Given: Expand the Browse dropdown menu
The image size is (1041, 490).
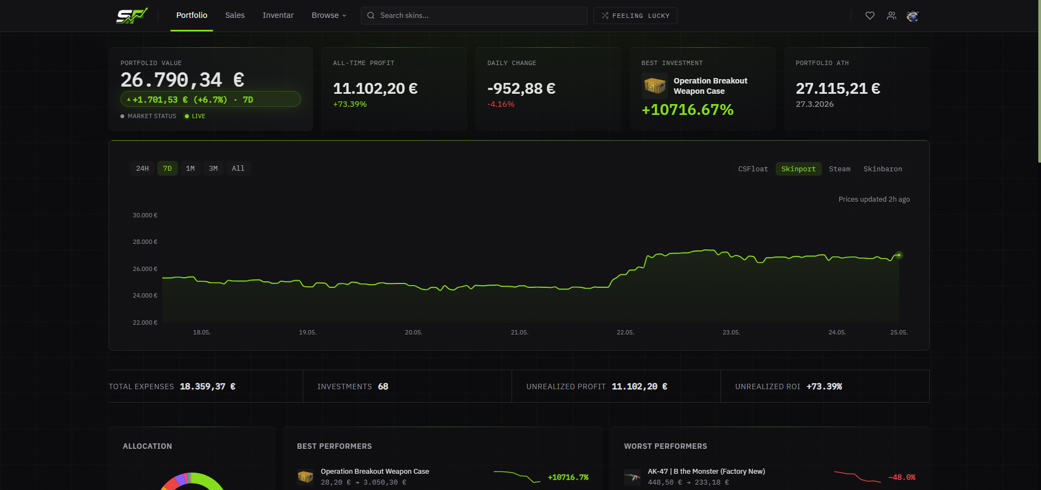Looking at the screenshot, I should 329,16.
